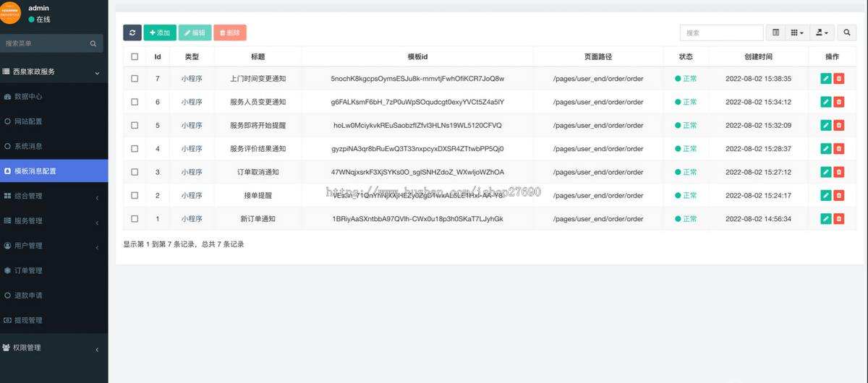Select 模板消息配置 menu item

(x=54, y=171)
